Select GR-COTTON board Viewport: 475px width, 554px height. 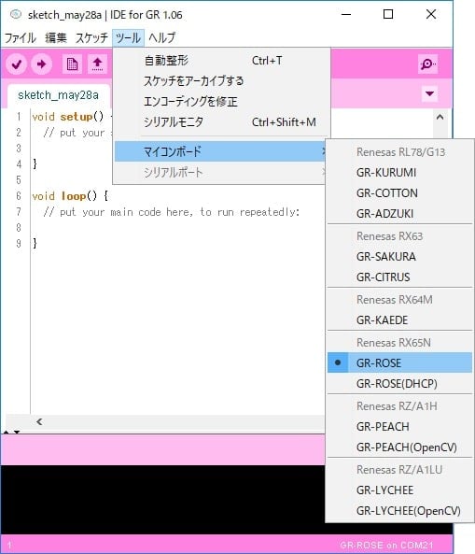(x=399, y=192)
